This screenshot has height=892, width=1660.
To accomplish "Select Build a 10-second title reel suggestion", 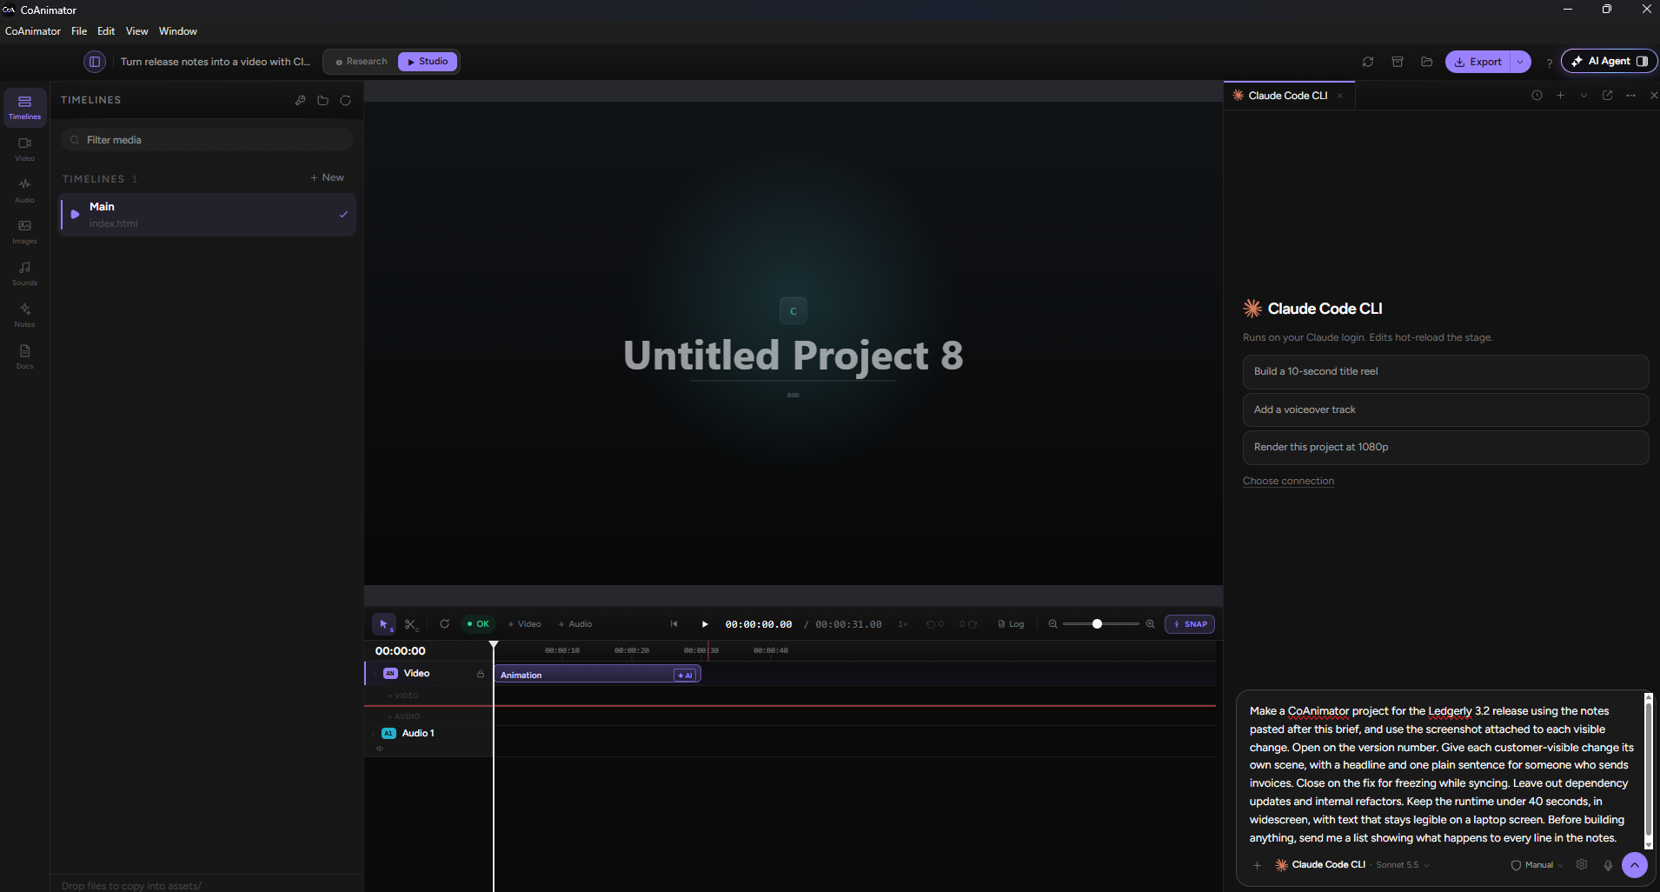I will 1445,372.
